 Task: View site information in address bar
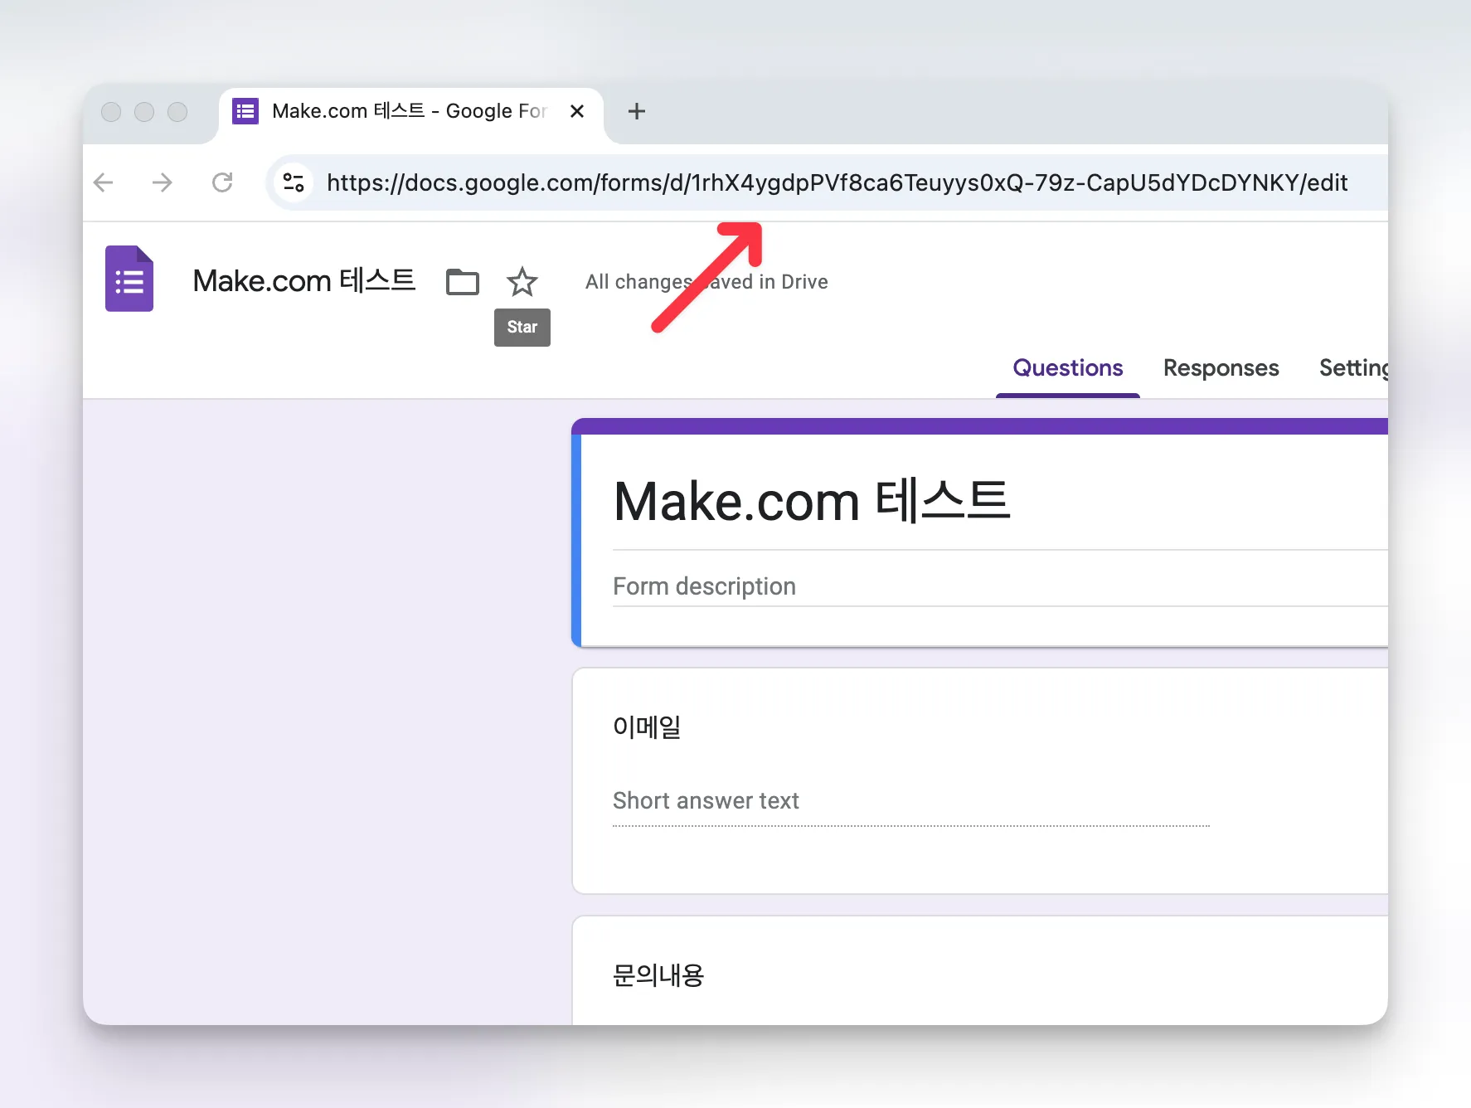coord(294,182)
